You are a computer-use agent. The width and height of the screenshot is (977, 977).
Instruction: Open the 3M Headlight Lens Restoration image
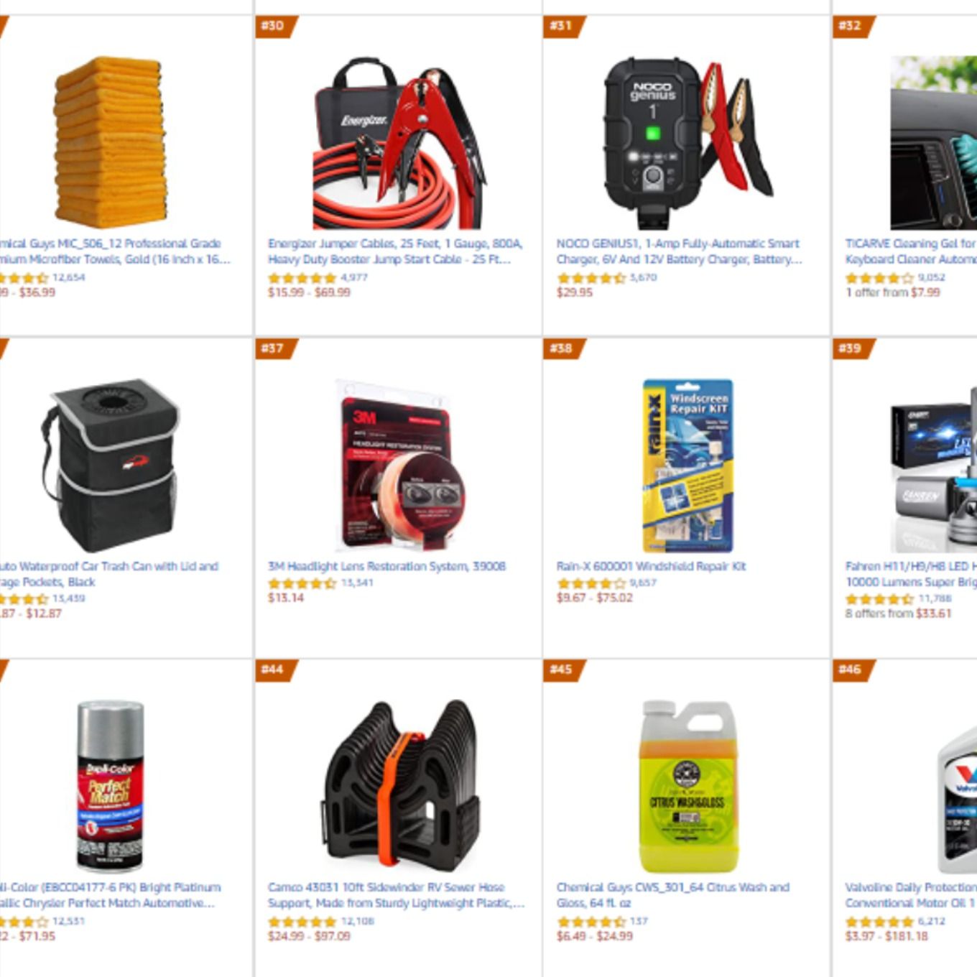(398, 466)
